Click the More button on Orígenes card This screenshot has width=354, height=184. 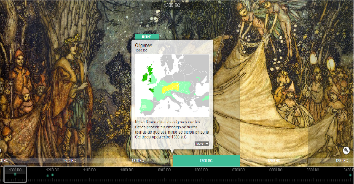[202, 143]
